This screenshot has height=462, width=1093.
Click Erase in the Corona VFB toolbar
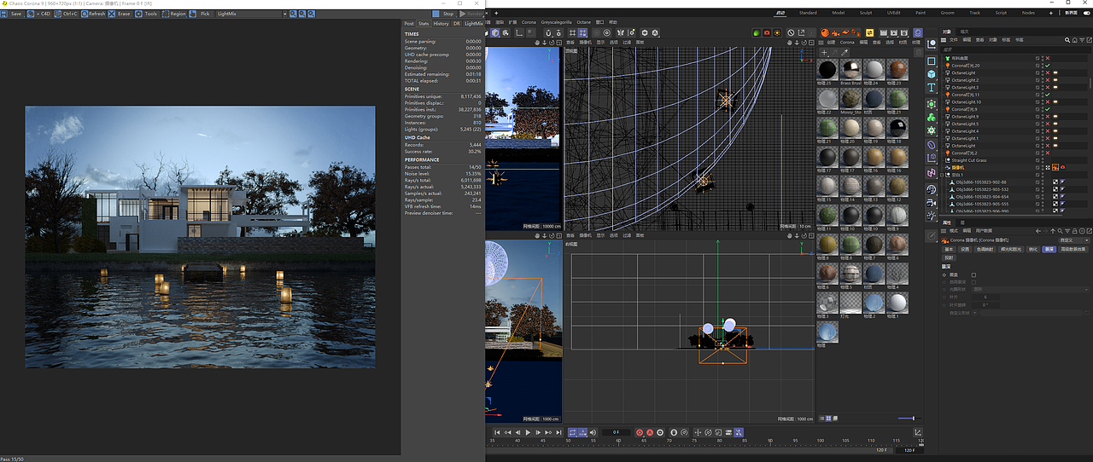pos(120,14)
